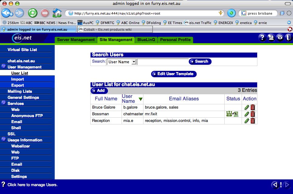Delete the Reception user via trash icon
Image resolution: width=293 pixels, height=194 pixels.
point(253,121)
